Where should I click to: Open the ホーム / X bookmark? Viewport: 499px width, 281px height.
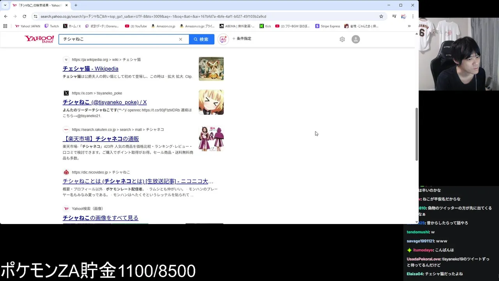[x=72, y=26]
